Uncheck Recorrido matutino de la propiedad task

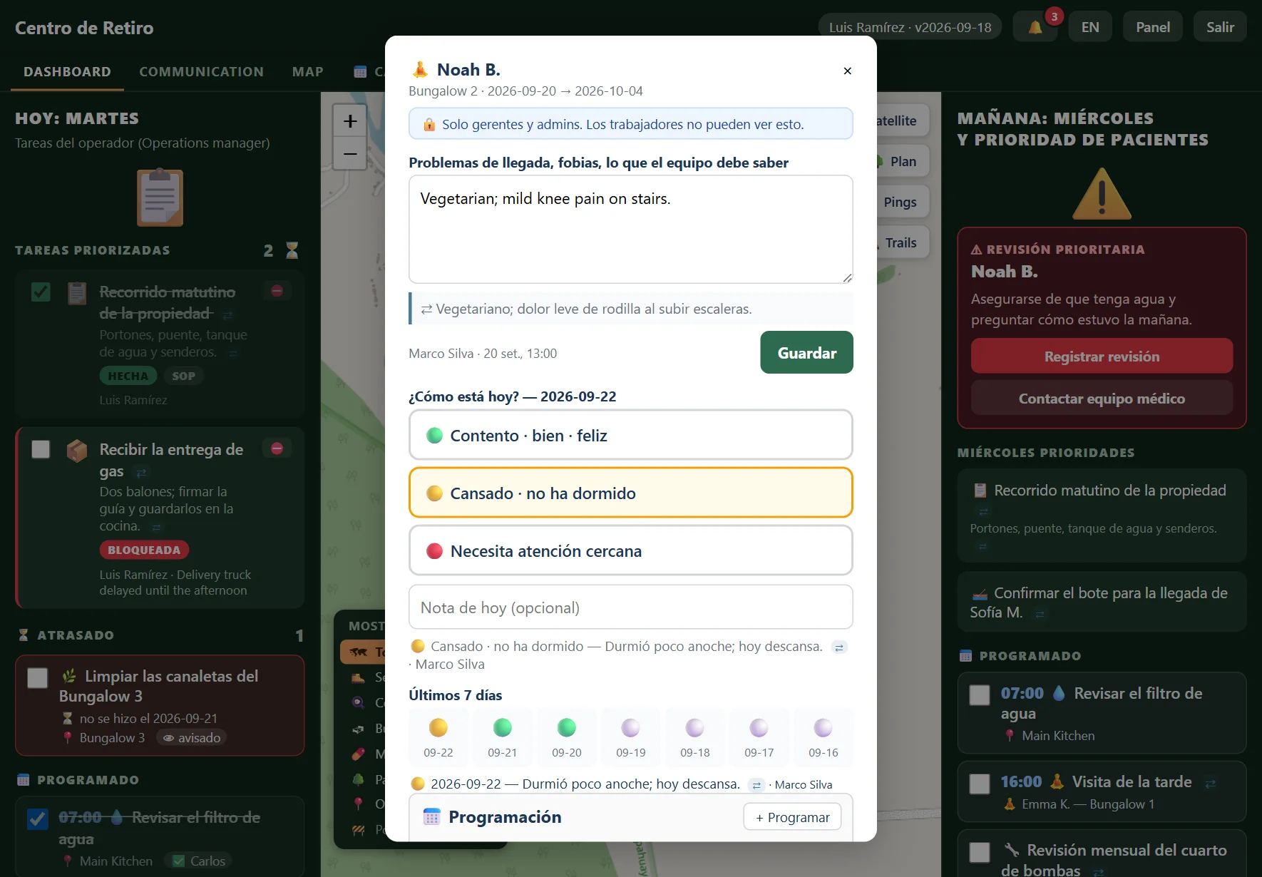coord(41,292)
